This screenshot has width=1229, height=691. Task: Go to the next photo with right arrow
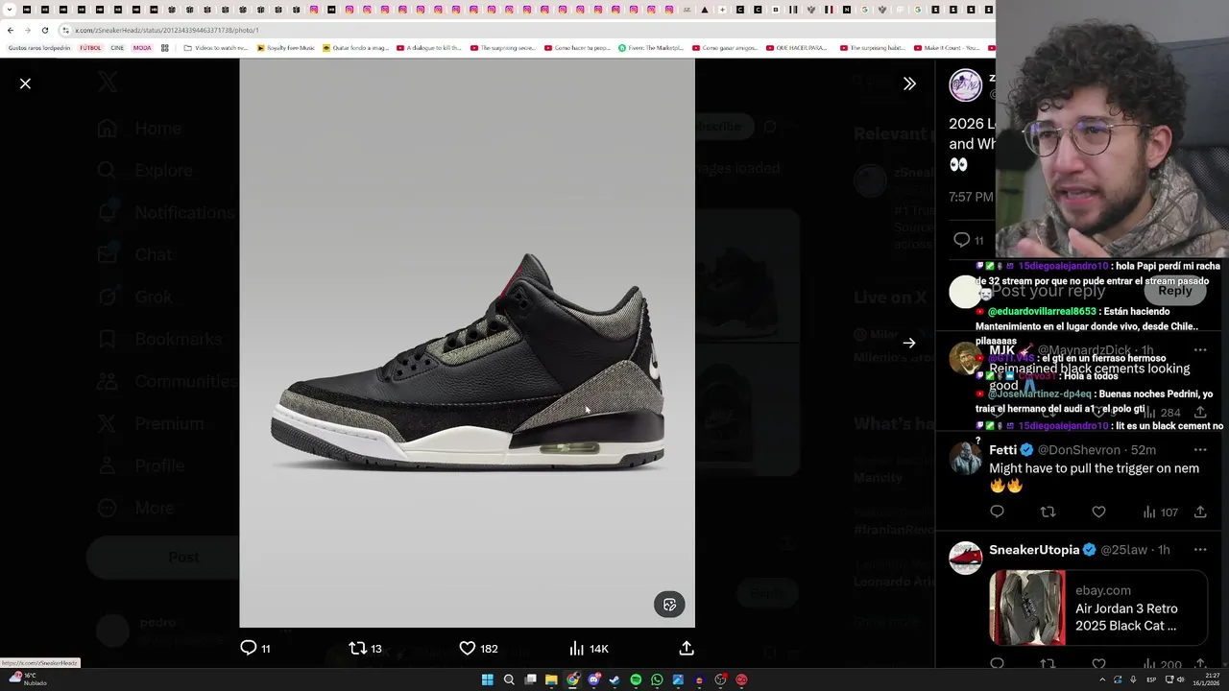tap(909, 343)
